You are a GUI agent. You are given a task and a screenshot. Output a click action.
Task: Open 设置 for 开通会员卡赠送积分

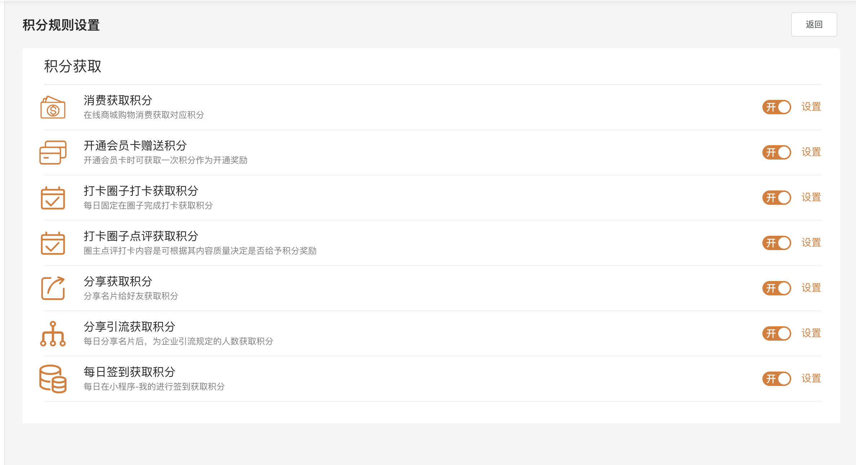click(x=811, y=152)
